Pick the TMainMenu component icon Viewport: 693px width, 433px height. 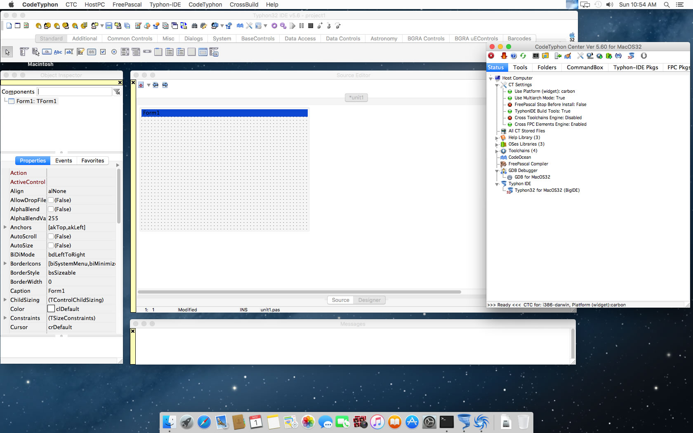24,52
